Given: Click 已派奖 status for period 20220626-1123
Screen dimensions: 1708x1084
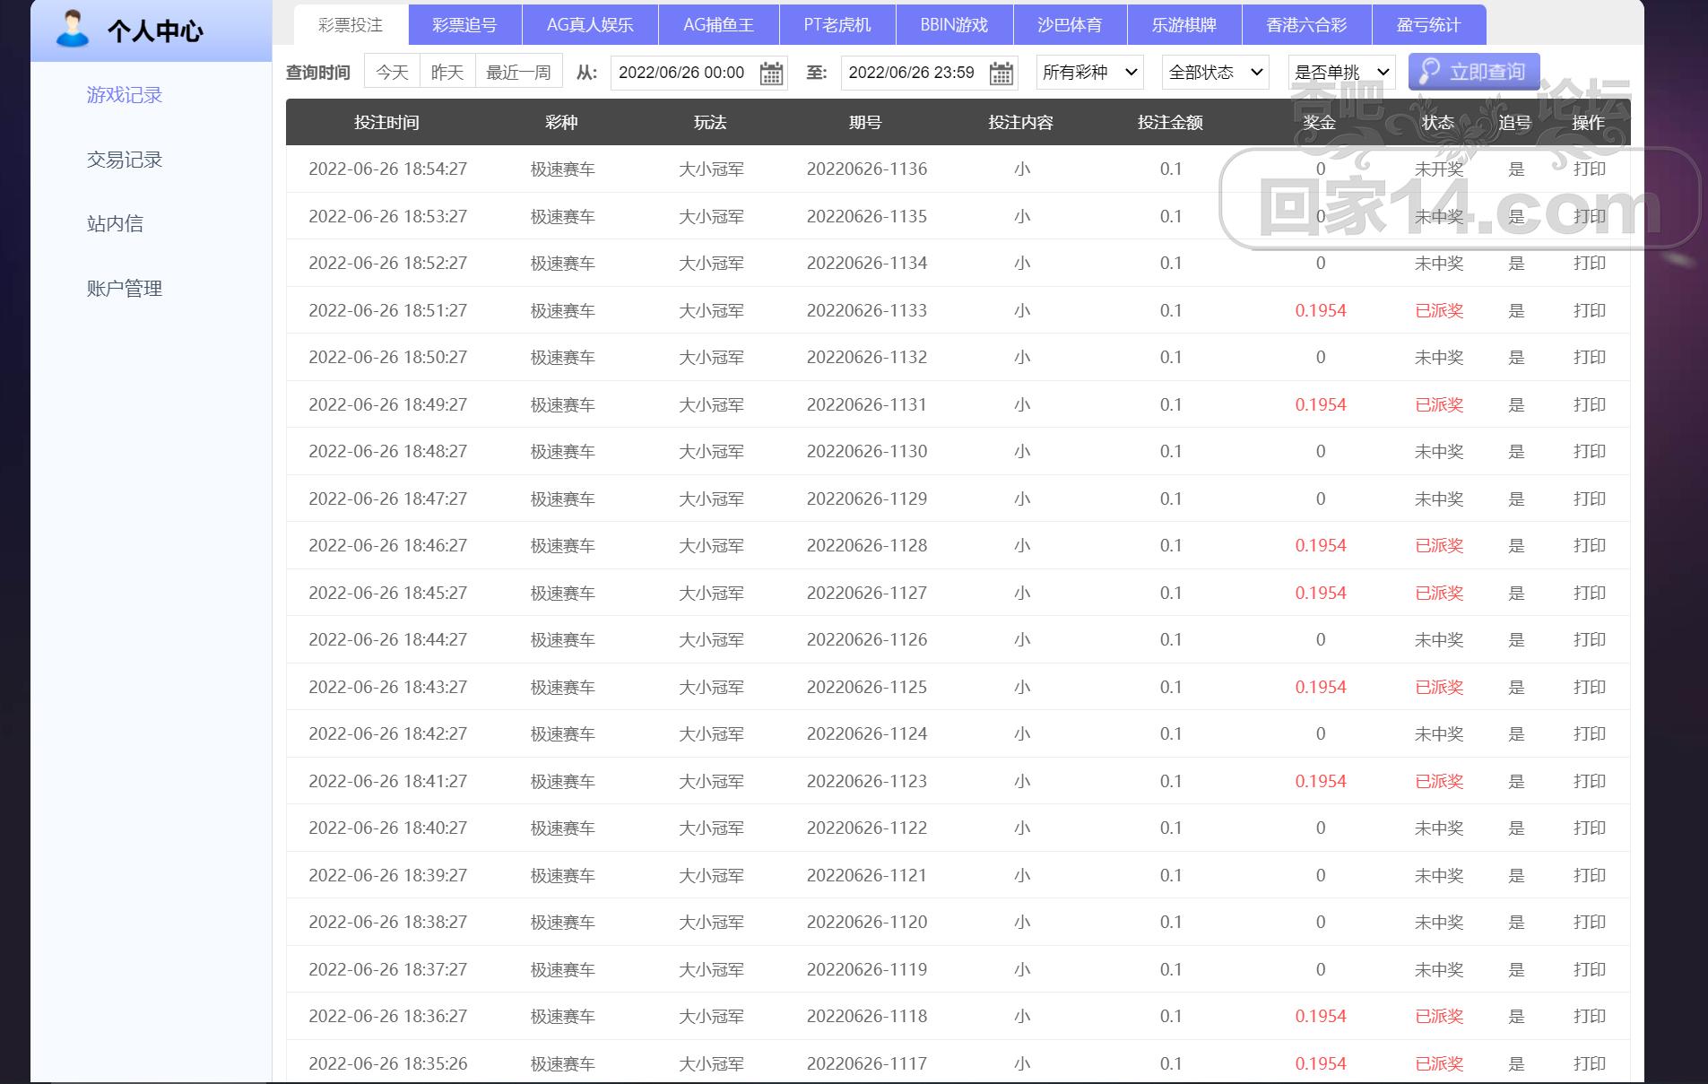Looking at the screenshot, I should click(x=1438, y=781).
